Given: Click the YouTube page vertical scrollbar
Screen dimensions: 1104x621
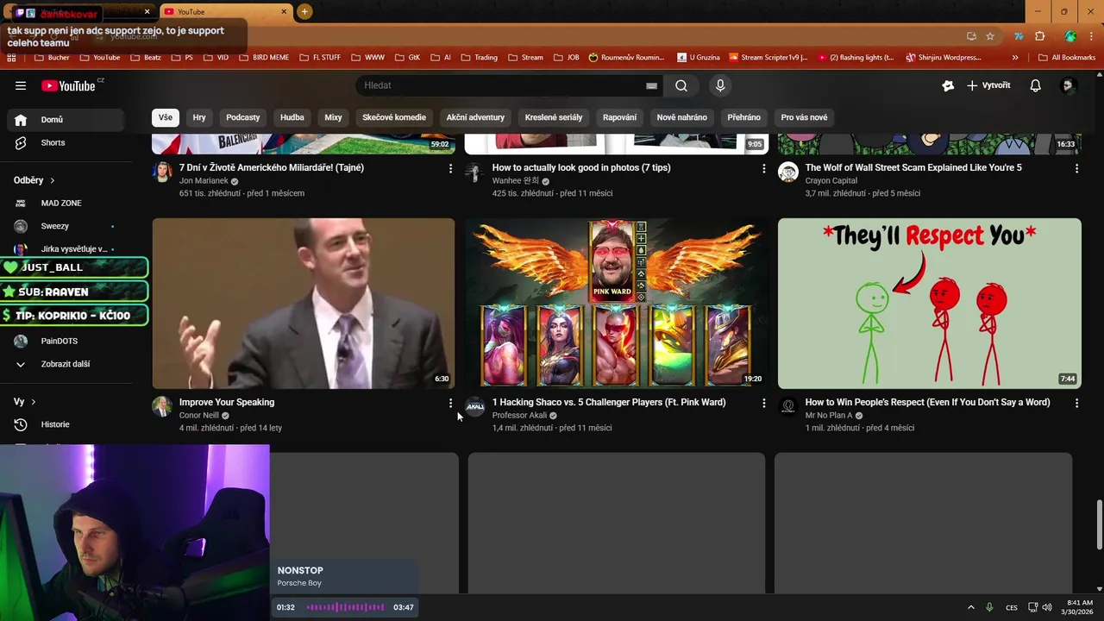Looking at the screenshot, I should pos(1098,524).
